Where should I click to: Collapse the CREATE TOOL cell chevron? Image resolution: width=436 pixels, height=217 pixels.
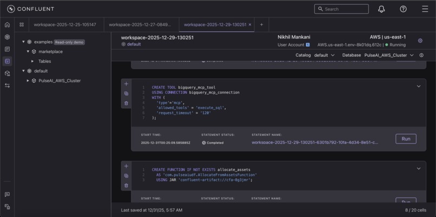(419, 86)
